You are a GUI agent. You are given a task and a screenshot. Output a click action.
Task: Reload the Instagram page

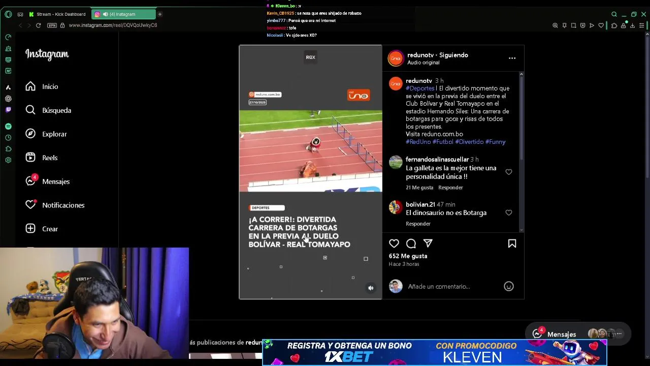pyautogui.click(x=38, y=25)
